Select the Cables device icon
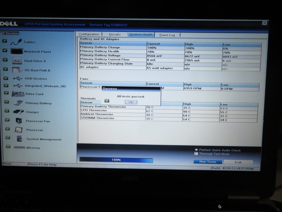282x212 pixels. (x=16, y=42)
